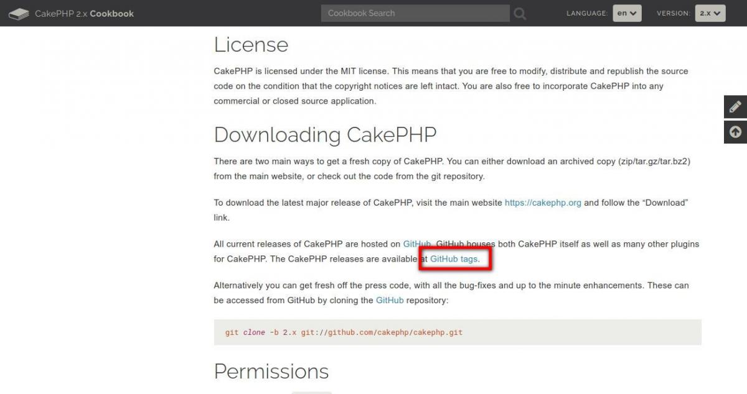Click the Permissions heading
This screenshot has height=394, width=747.
tap(271, 371)
